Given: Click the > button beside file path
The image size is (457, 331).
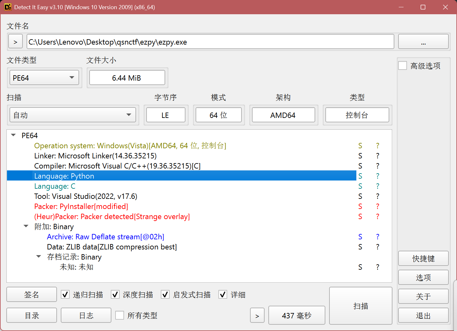Looking at the screenshot, I should coord(16,41).
